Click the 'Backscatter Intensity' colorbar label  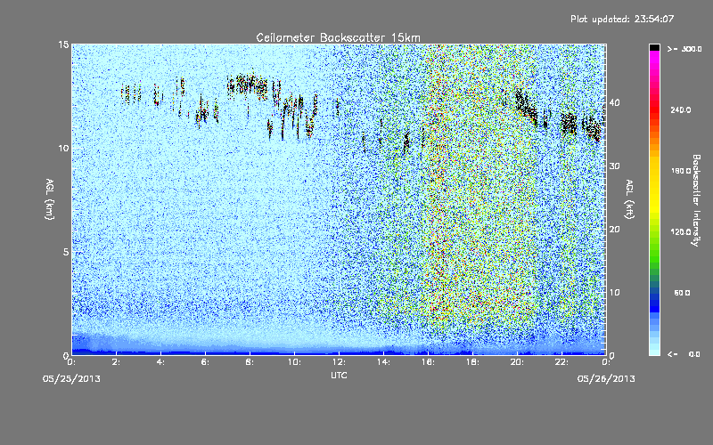pos(696,200)
